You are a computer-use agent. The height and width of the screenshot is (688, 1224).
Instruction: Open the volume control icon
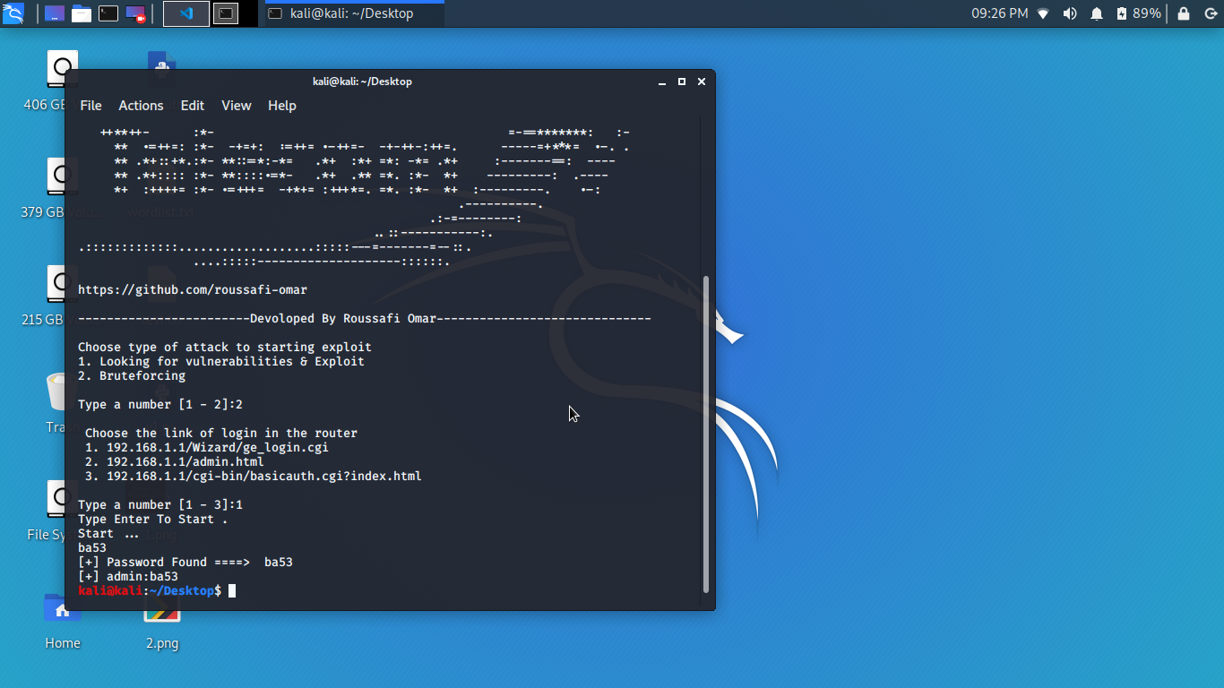(x=1070, y=13)
